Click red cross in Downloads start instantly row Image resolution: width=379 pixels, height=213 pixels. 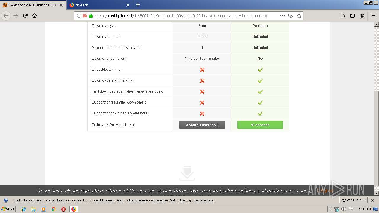tap(202, 81)
